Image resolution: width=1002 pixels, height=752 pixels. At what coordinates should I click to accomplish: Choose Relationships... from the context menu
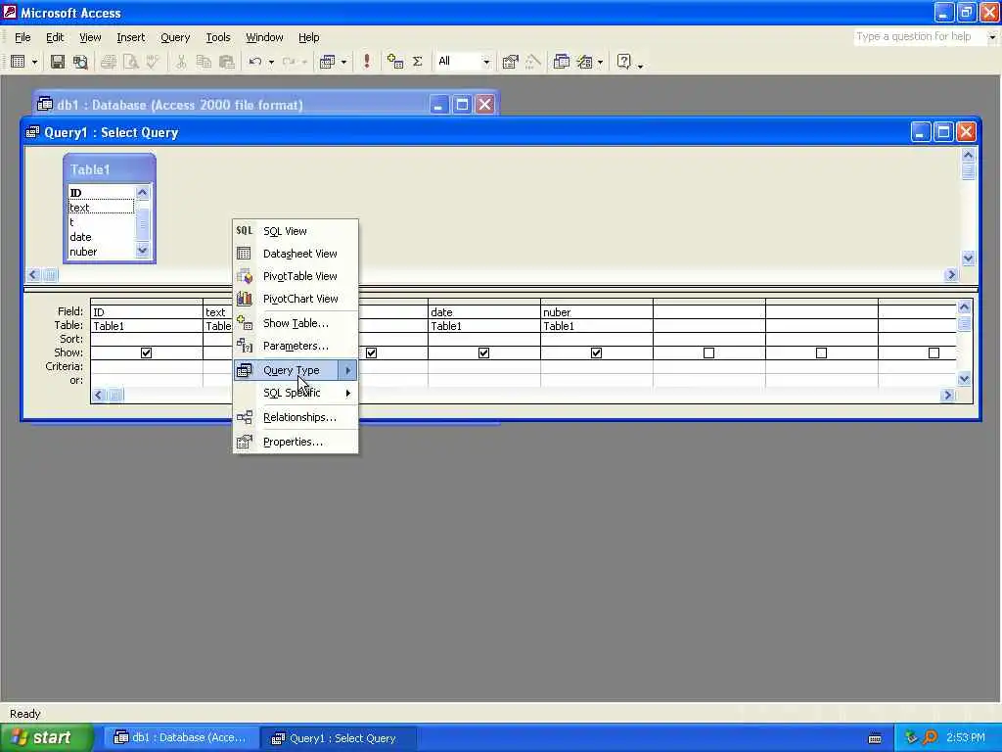(296, 417)
